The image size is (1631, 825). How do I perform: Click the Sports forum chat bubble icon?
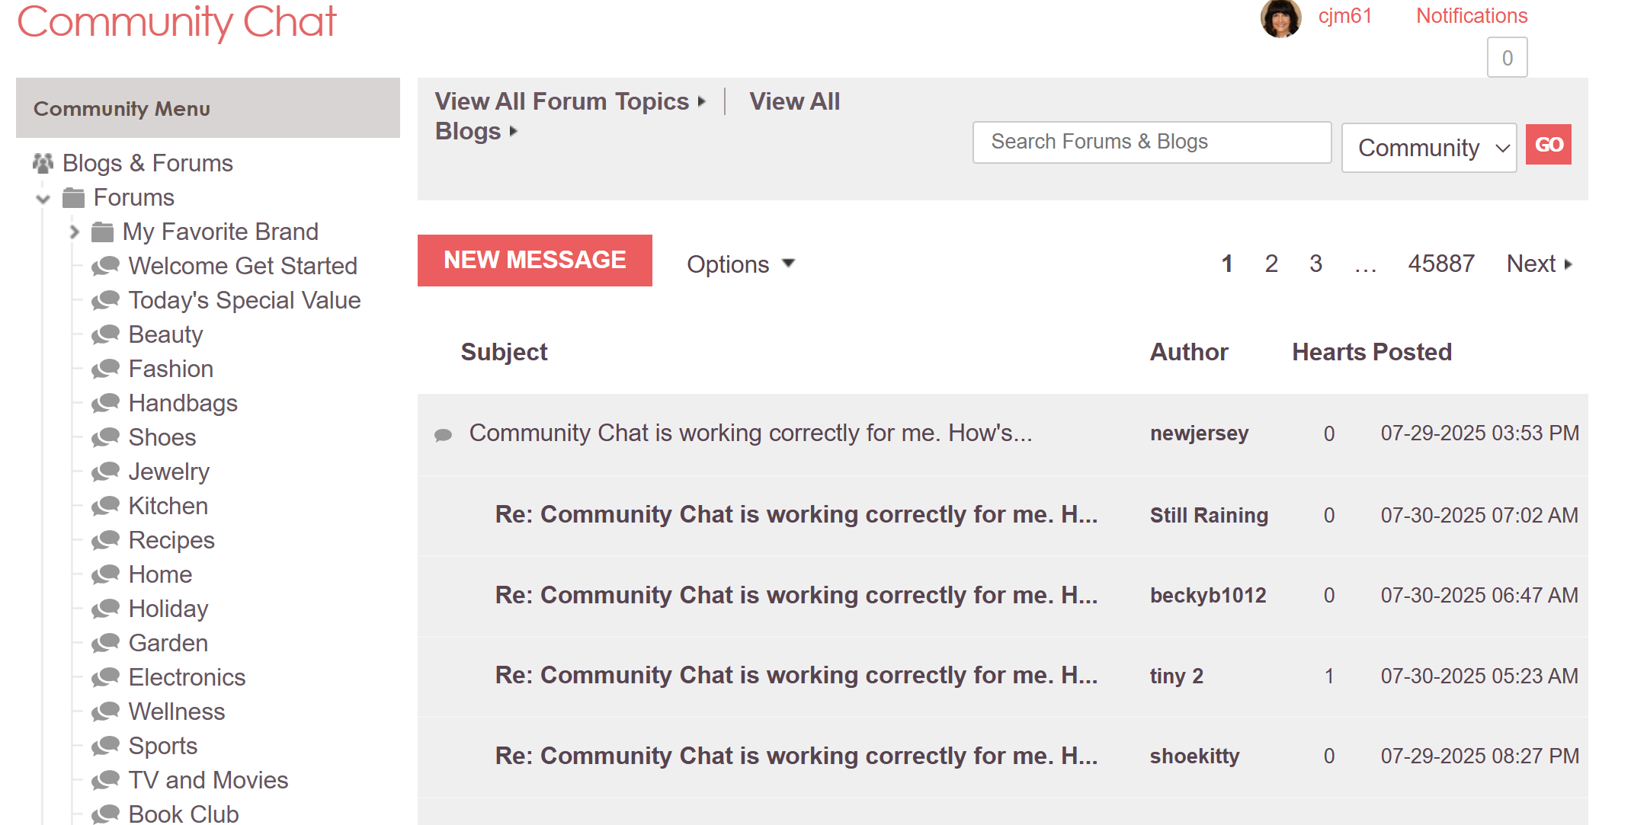pyautogui.click(x=106, y=745)
